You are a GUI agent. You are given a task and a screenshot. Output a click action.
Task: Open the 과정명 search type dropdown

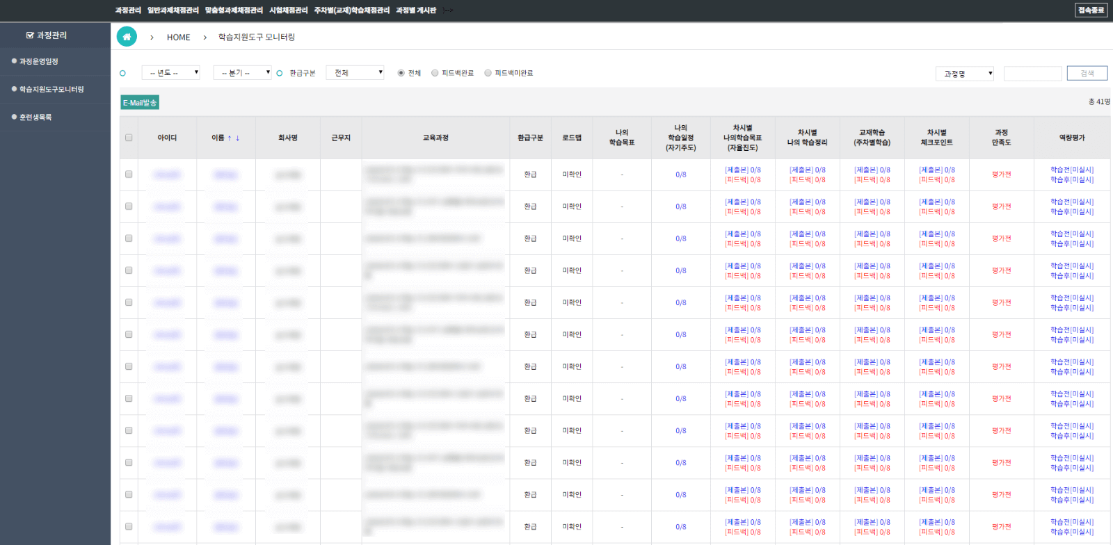click(x=964, y=74)
